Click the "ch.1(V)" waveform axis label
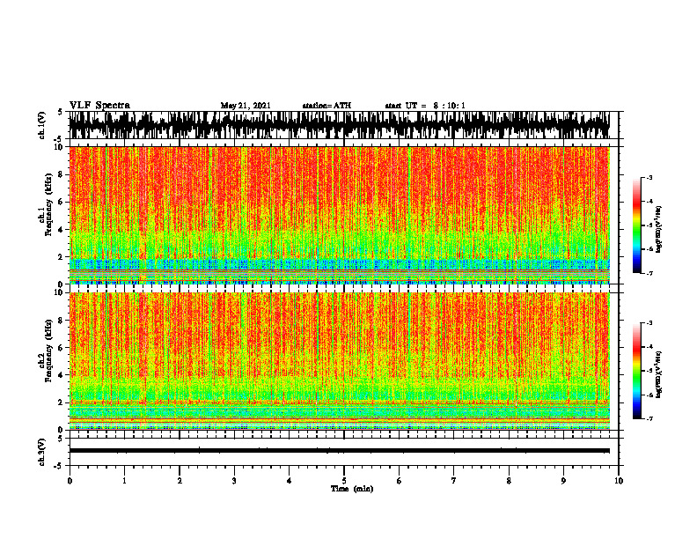697x539 pixels. (x=41, y=125)
